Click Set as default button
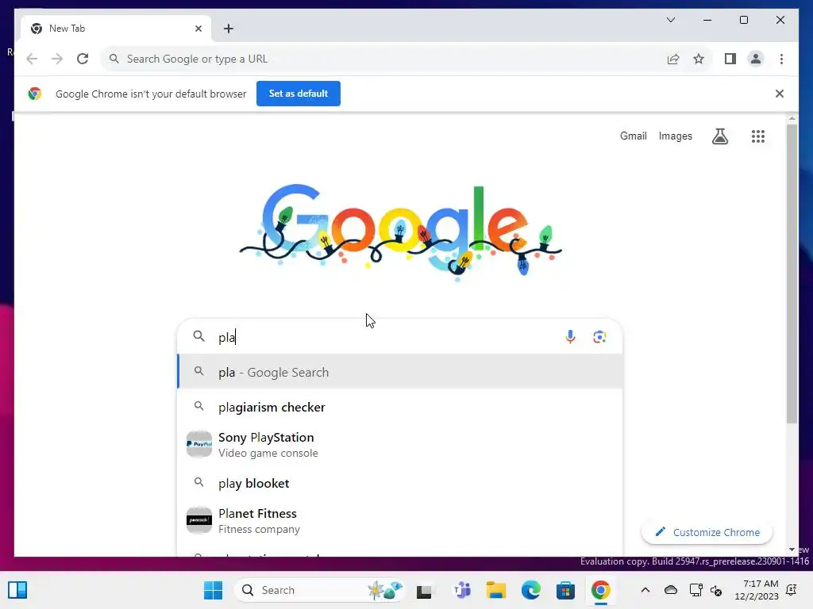Viewport: 813px width, 609px height. click(x=299, y=94)
